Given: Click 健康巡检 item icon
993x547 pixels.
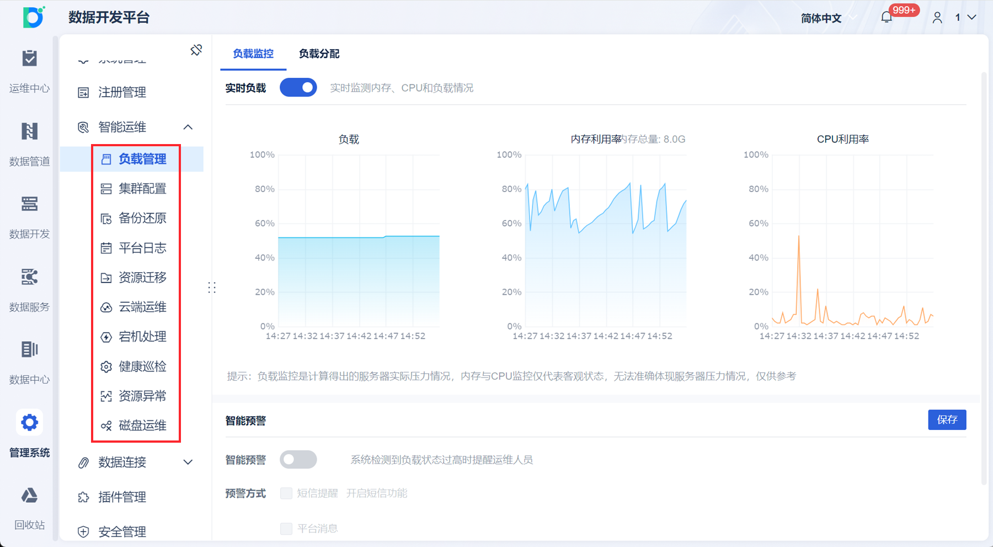Looking at the screenshot, I should (106, 367).
